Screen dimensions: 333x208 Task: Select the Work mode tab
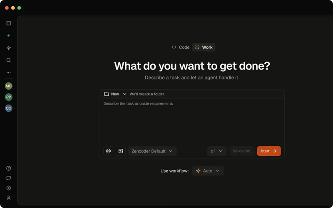pos(204,47)
